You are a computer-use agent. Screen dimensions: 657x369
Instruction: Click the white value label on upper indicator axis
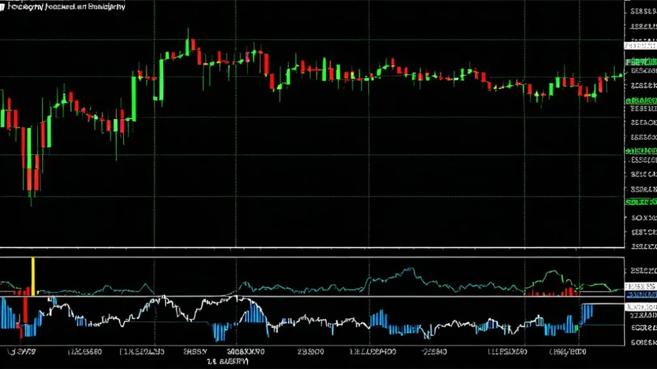point(641,286)
